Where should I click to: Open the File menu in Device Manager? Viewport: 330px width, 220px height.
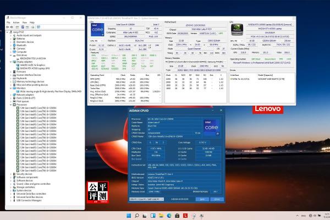point(8,23)
